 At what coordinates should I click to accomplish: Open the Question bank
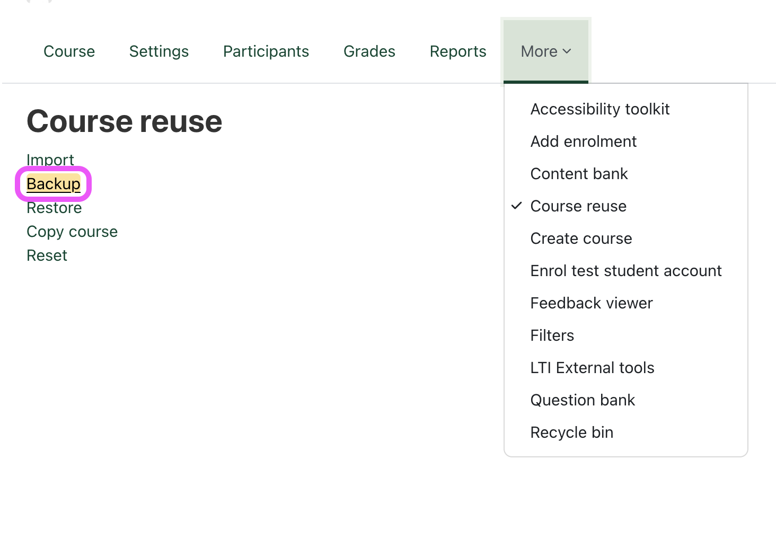583,400
